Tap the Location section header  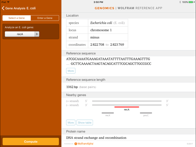pos(129,16)
